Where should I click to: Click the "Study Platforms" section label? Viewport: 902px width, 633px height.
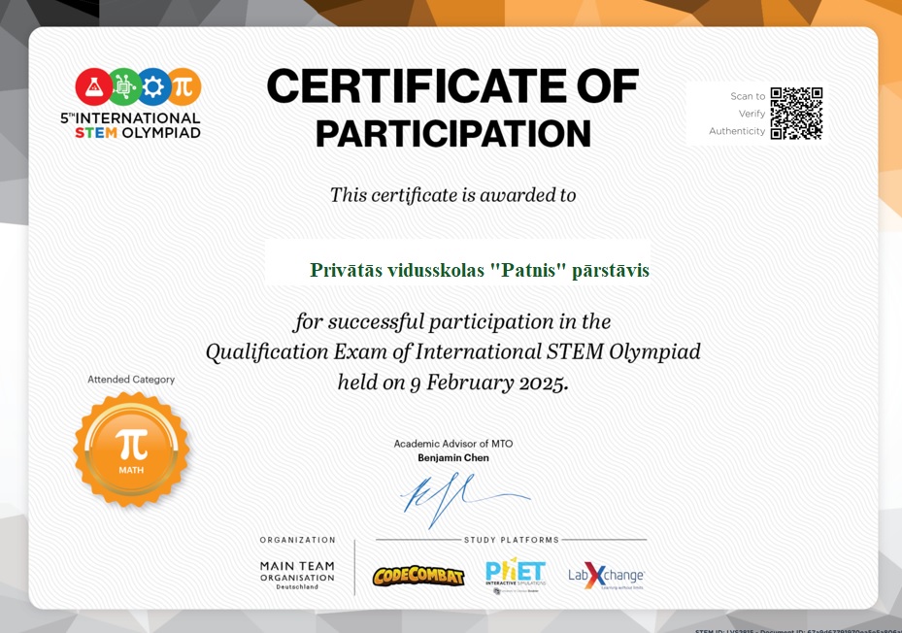tap(512, 540)
